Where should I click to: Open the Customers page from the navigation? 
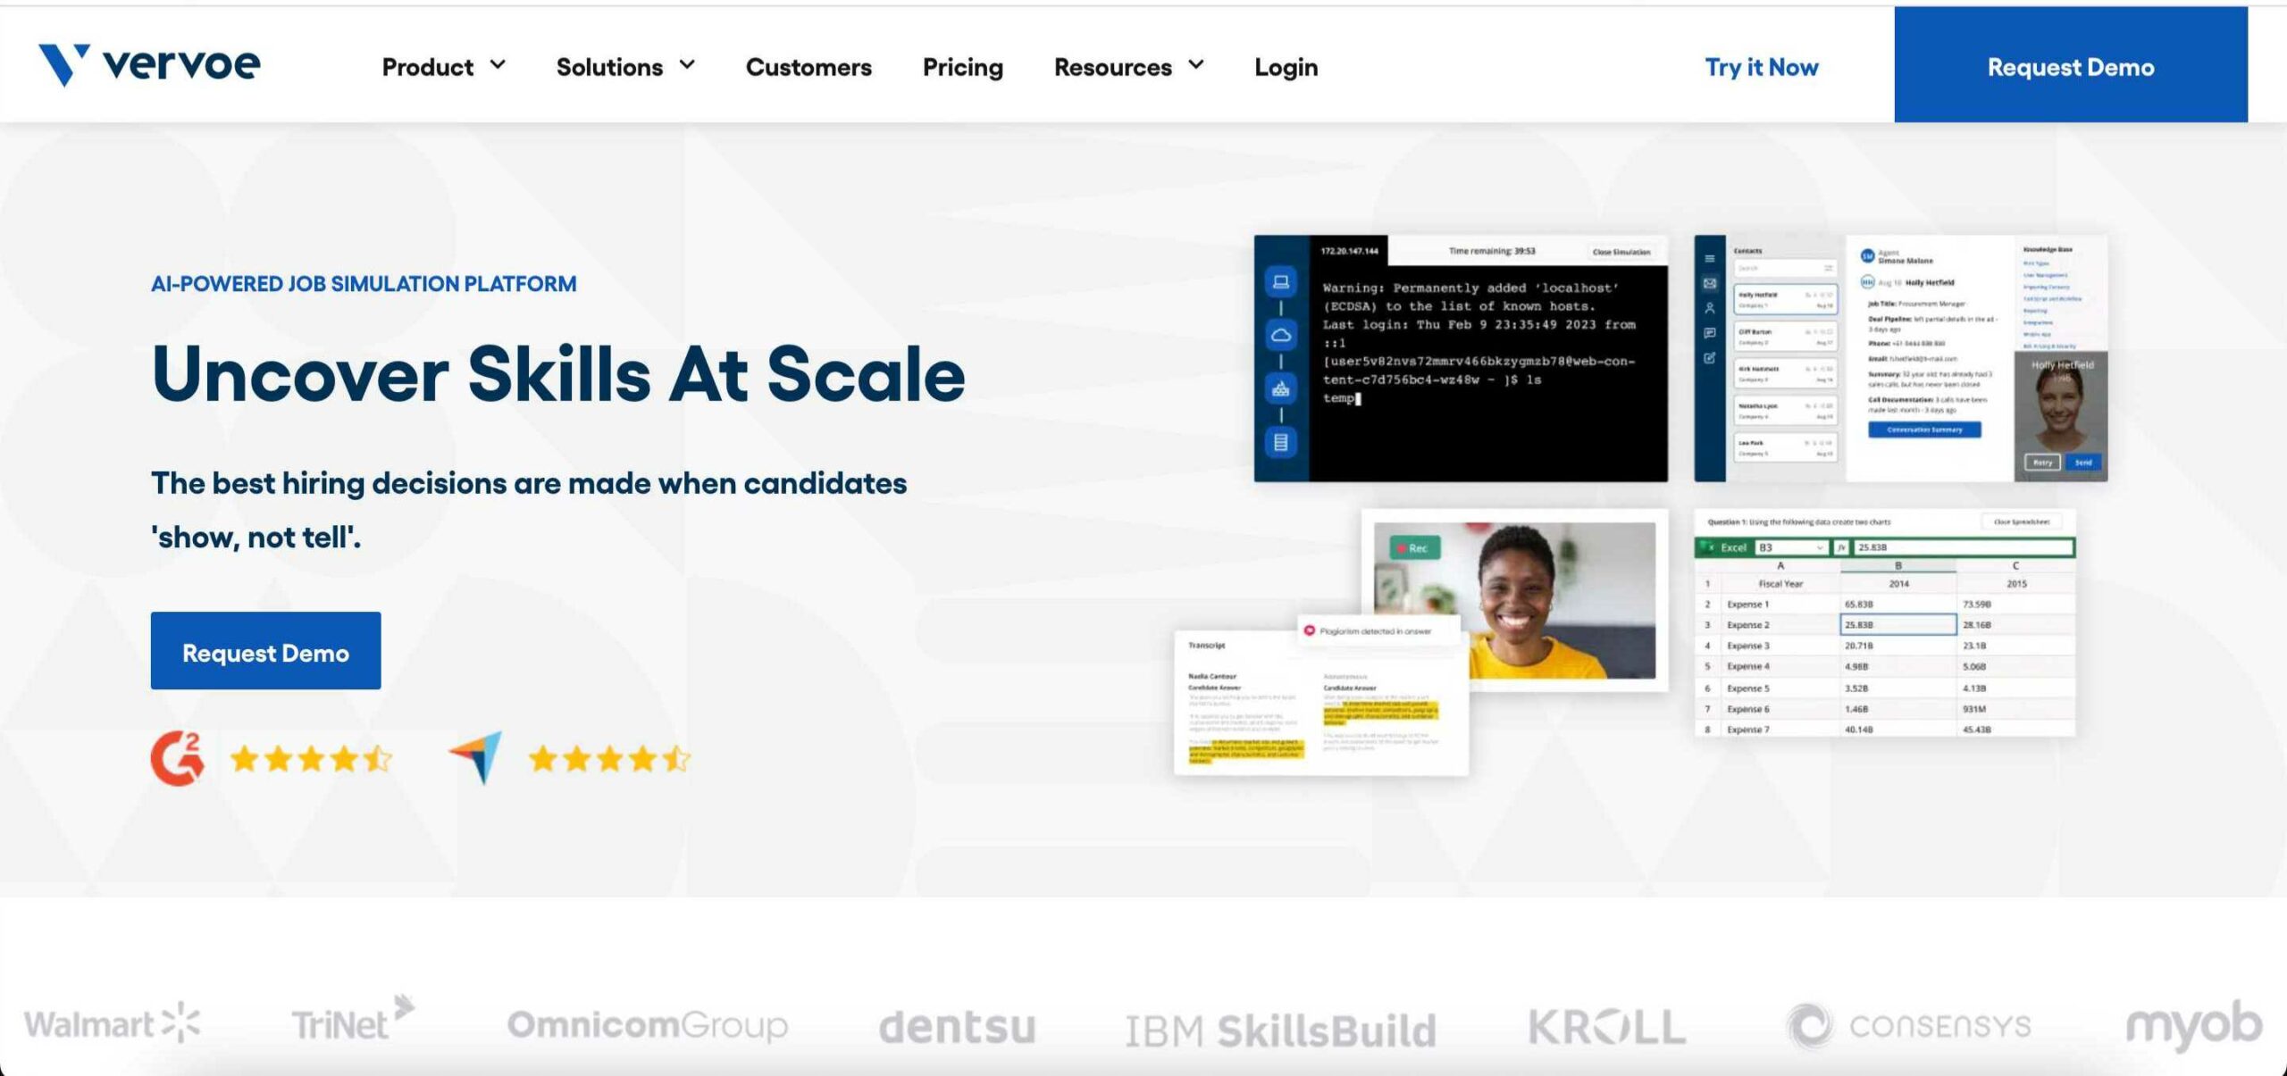(x=808, y=66)
